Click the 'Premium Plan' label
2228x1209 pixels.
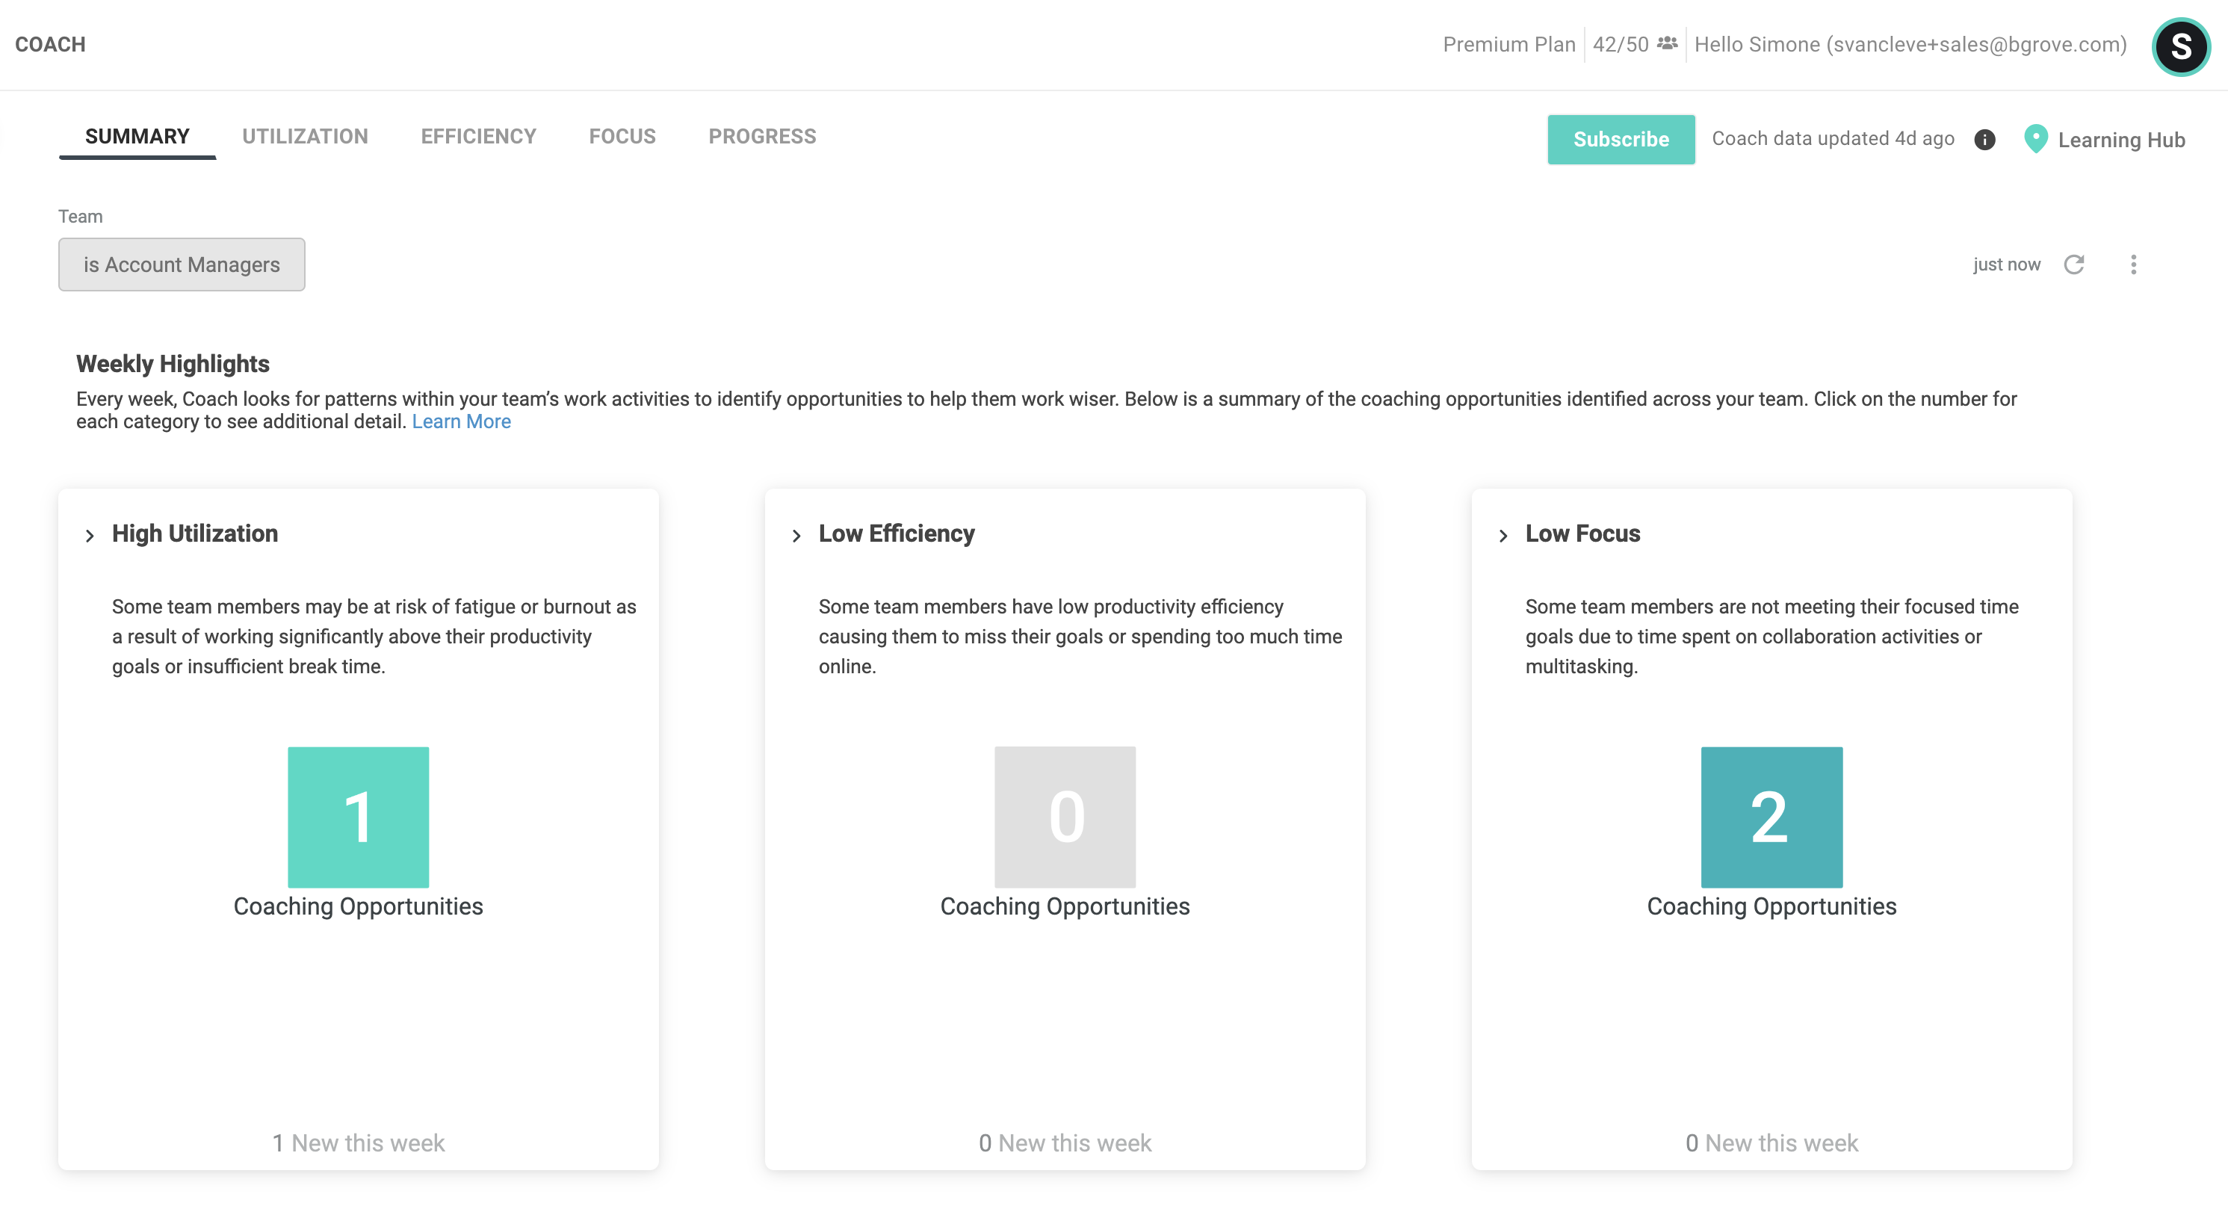(1509, 44)
